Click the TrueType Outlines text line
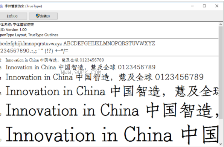This screenshot has width=224, height=147. [x=29, y=35]
